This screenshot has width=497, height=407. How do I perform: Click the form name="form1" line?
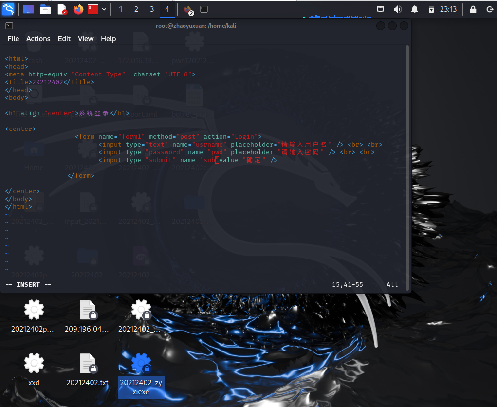[x=168, y=137]
